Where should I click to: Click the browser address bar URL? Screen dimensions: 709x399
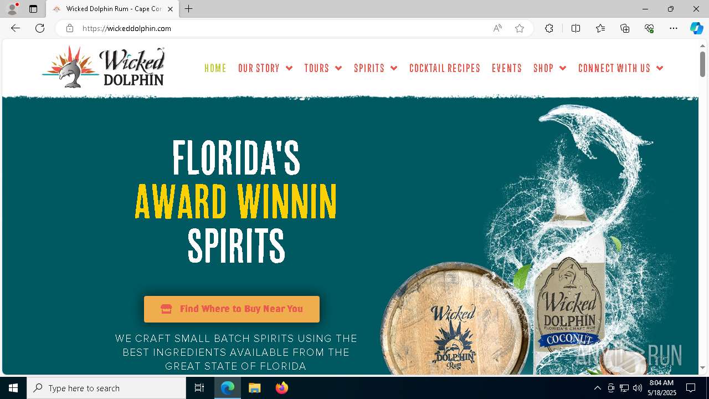[x=127, y=28]
